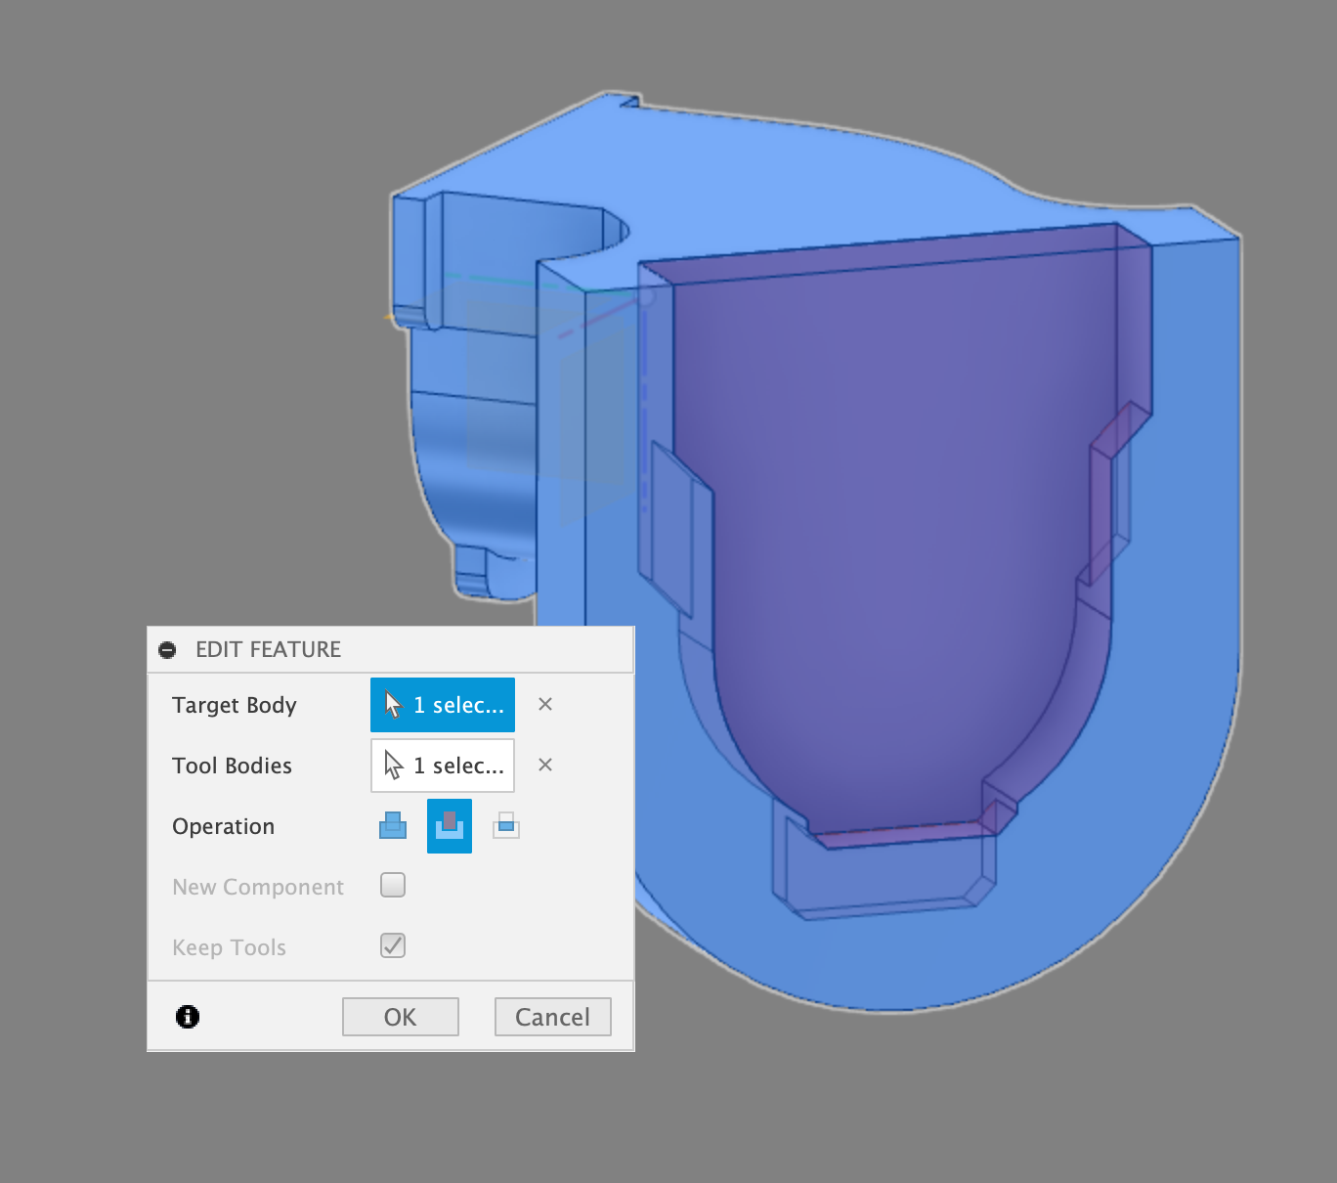The image size is (1337, 1183).
Task: Confirm the feature with OK
Action: 401,1017
